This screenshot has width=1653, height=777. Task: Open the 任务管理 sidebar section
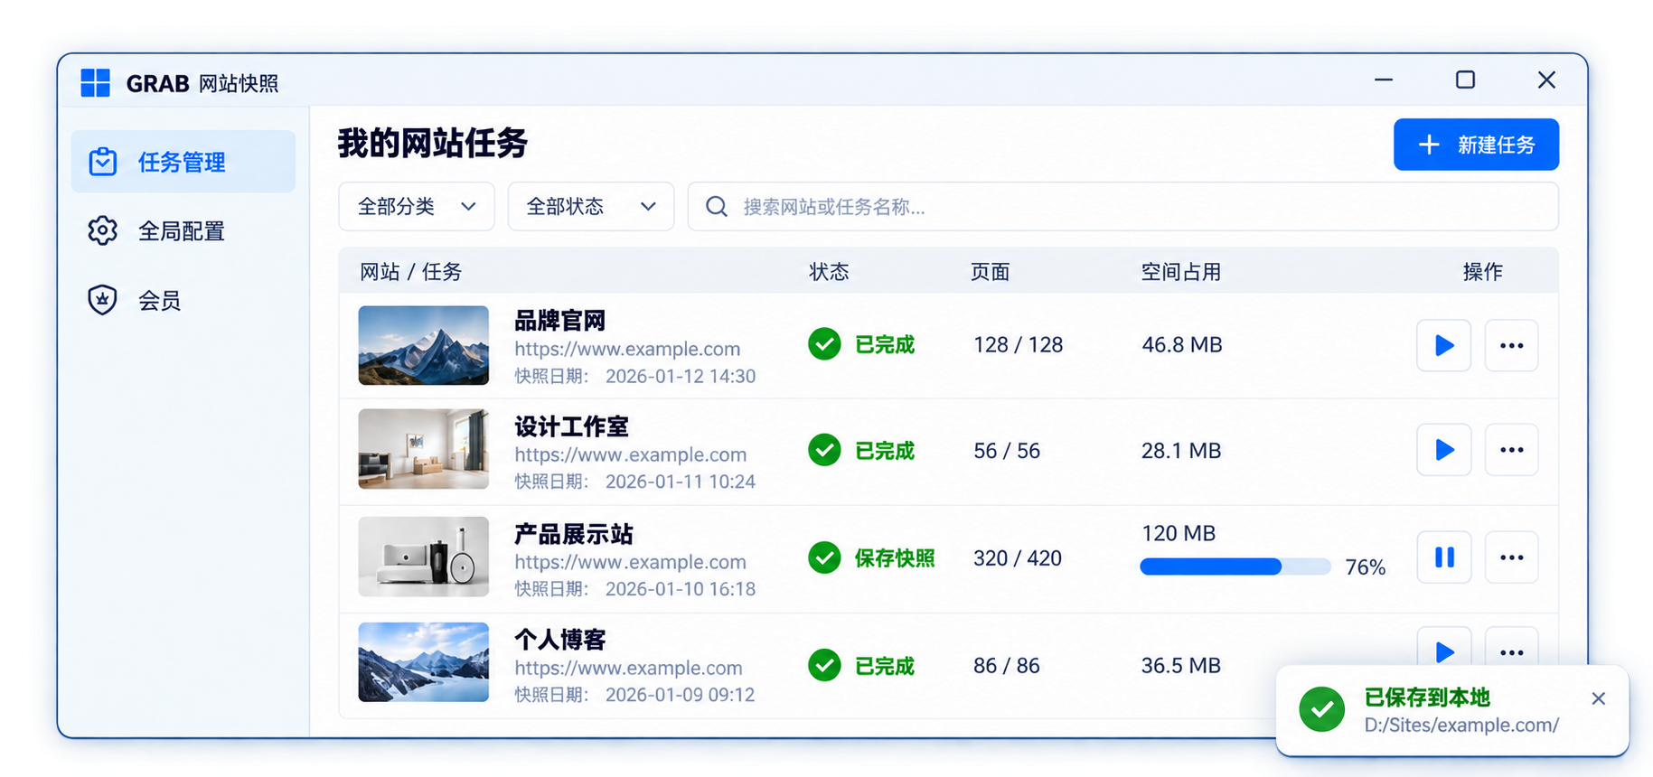(183, 162)
